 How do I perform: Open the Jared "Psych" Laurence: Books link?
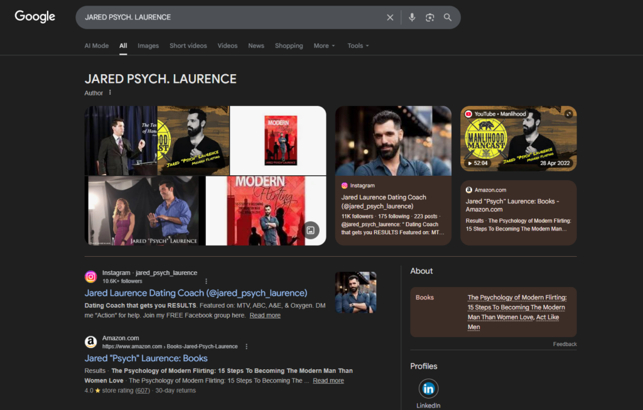coord(146,359)
